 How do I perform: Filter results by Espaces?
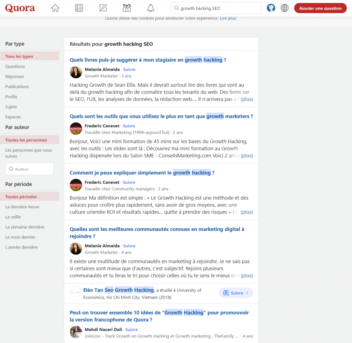pos(13,117)
